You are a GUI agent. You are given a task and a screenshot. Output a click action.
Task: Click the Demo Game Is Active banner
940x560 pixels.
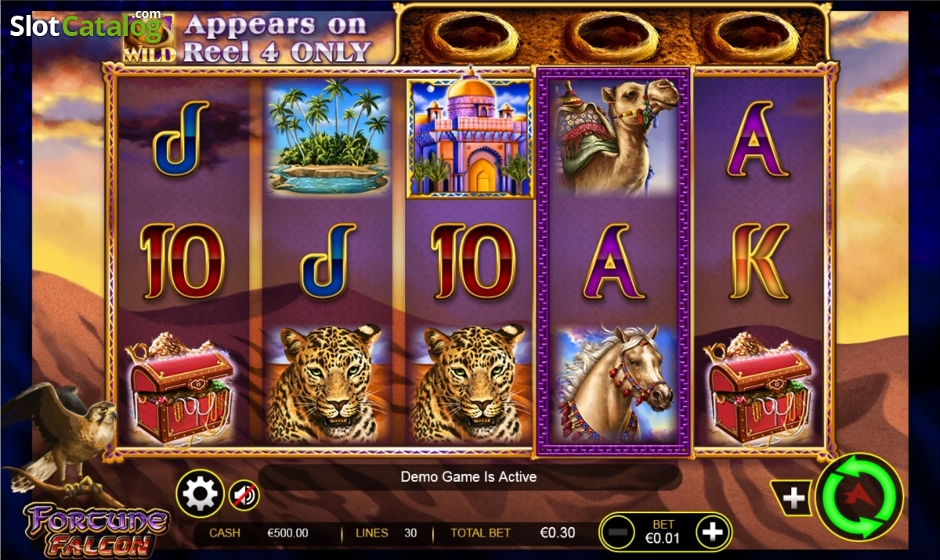tap(469, 476)
